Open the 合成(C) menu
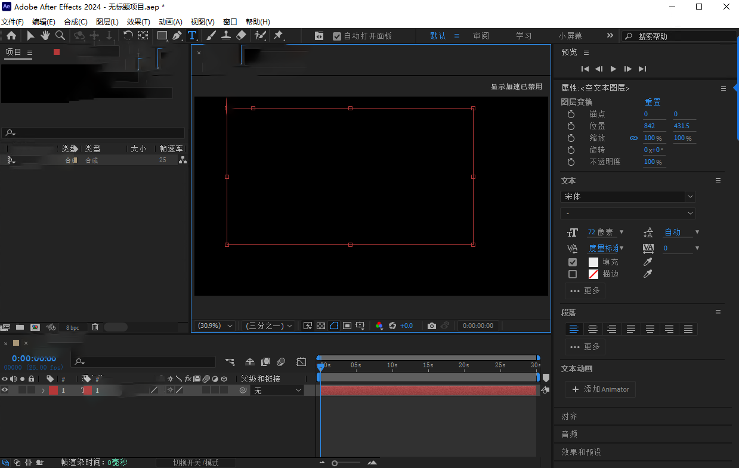This screenshot has width=739, height=468. pyautogui.click(x=76, y=21)
